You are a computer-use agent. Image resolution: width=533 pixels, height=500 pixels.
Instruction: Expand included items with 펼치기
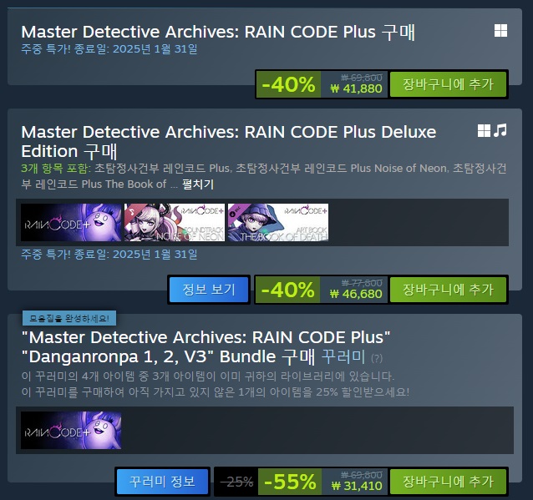pos(198,184)
